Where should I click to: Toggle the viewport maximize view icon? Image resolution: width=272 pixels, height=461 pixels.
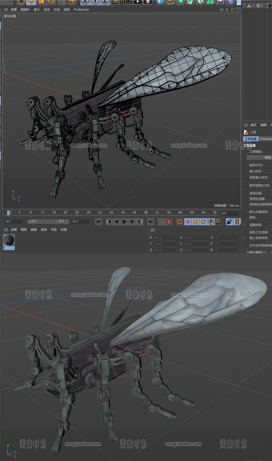pos(238,10)
